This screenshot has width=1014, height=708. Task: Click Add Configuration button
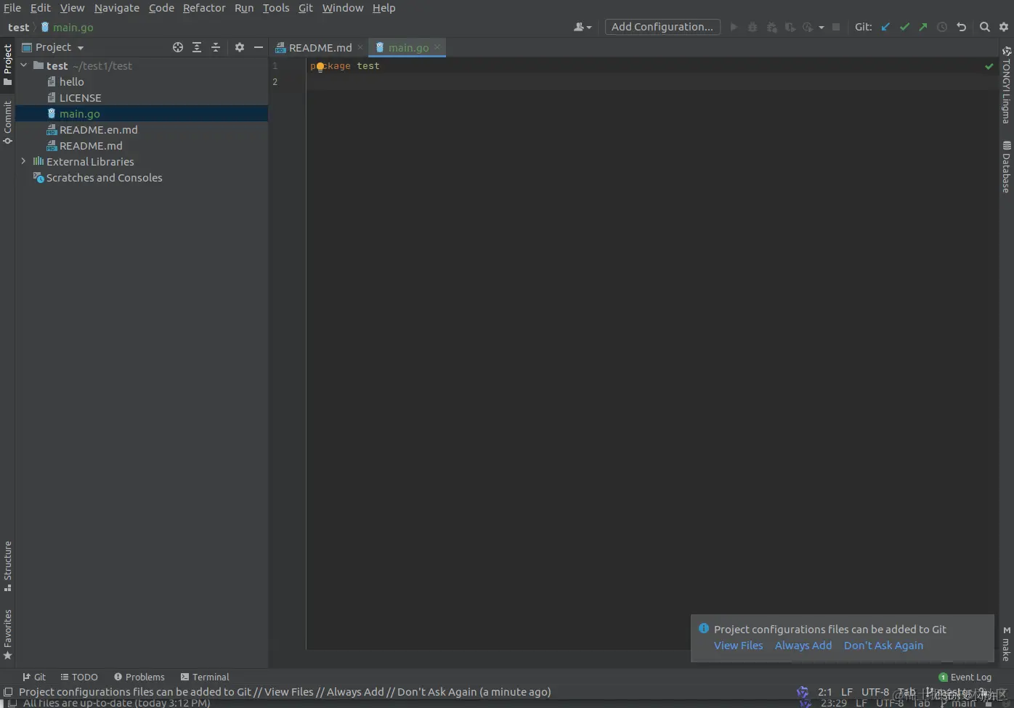pos(662,27)
